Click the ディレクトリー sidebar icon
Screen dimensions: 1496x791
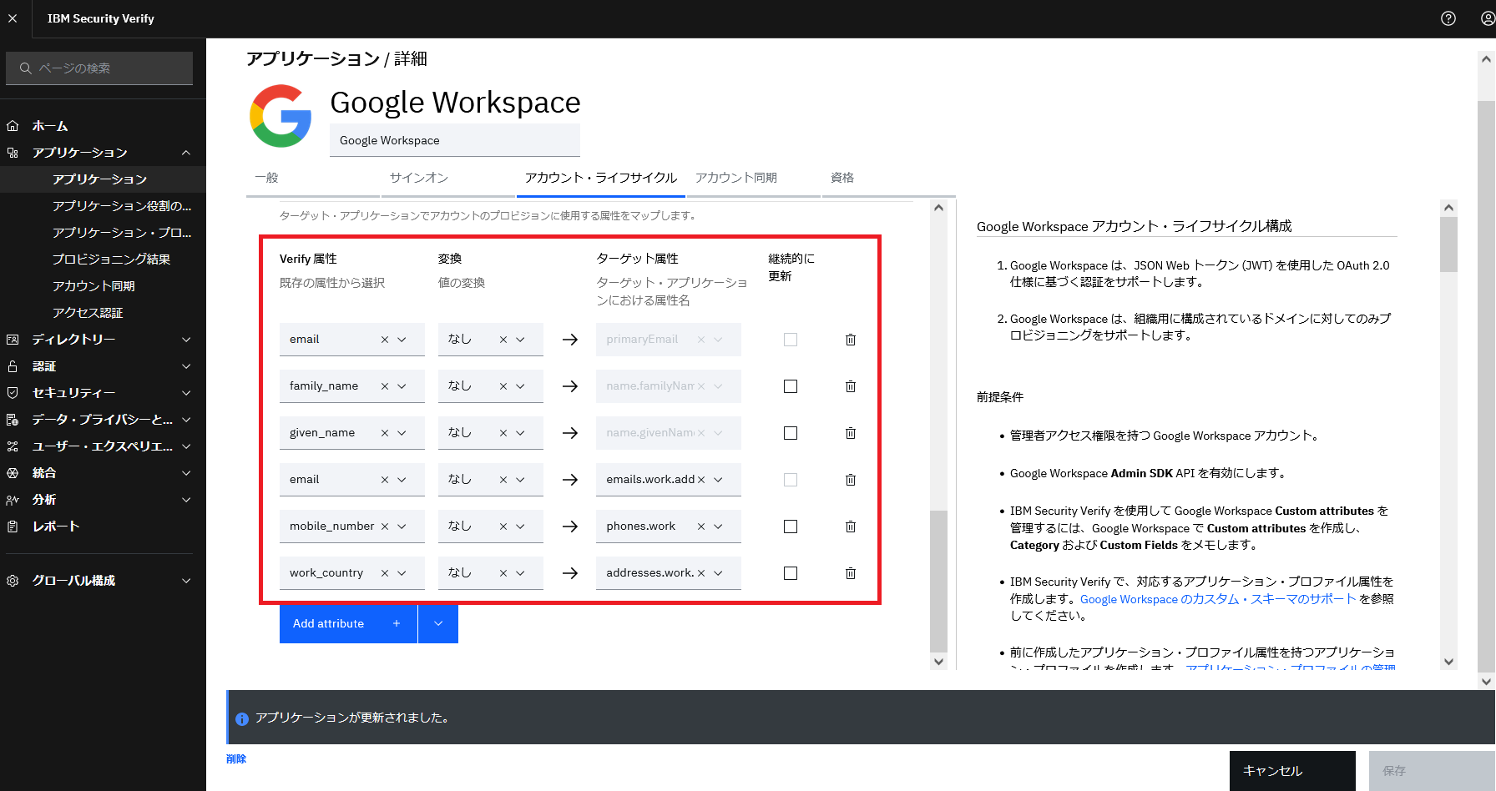[13, 340]
